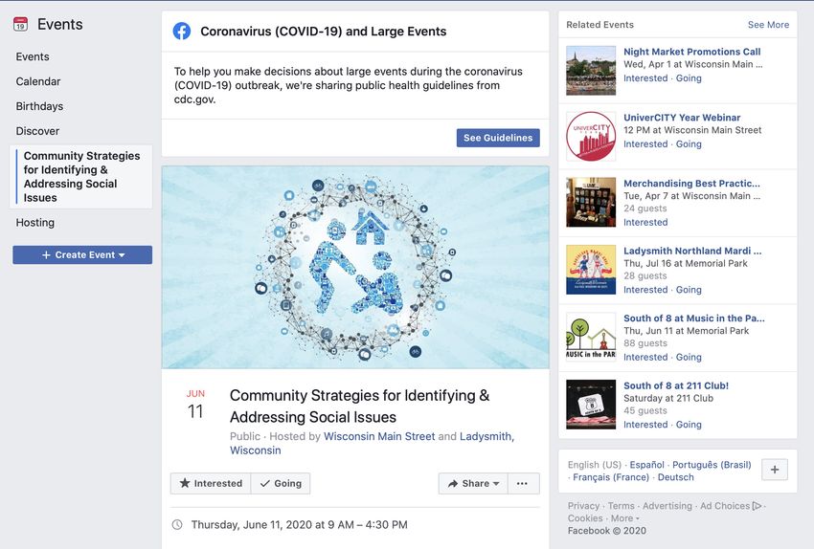The width and height of the screenshot is (814, 549).
Task: Click the Ladysmith Northland Mardi thumbnail
Action: [x=591, y=270]
